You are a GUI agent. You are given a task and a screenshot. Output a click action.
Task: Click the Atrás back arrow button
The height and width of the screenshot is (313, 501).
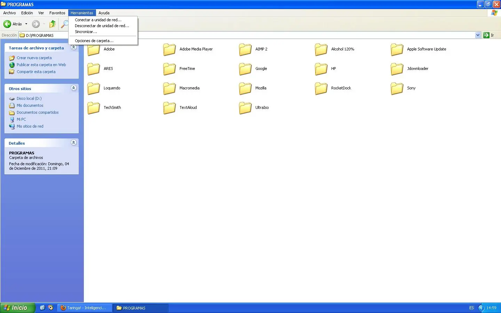tap(13, 24)
